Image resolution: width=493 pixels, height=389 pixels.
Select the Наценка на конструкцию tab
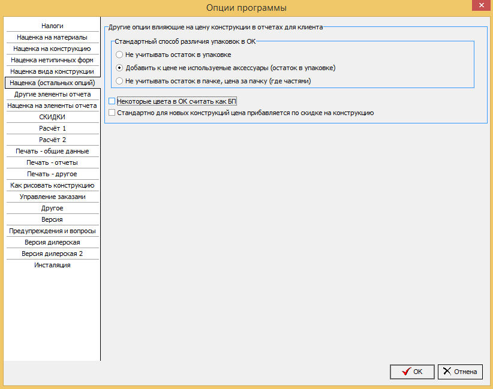click(52, 49)
